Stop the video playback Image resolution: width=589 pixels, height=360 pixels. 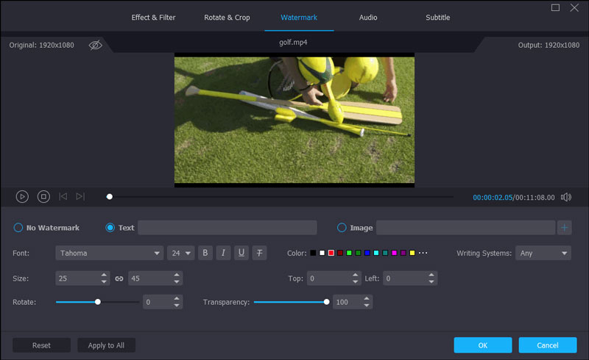pos(43,196)
